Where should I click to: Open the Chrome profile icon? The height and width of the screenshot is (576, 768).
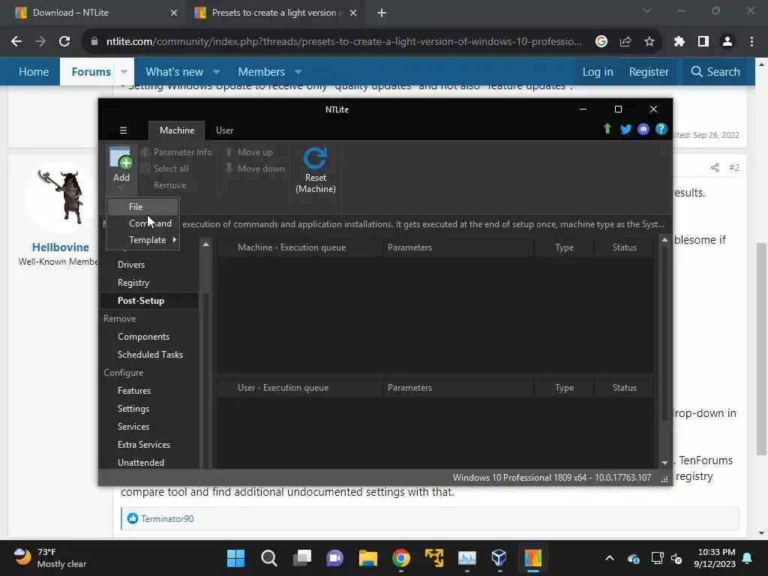coord(727,42)
